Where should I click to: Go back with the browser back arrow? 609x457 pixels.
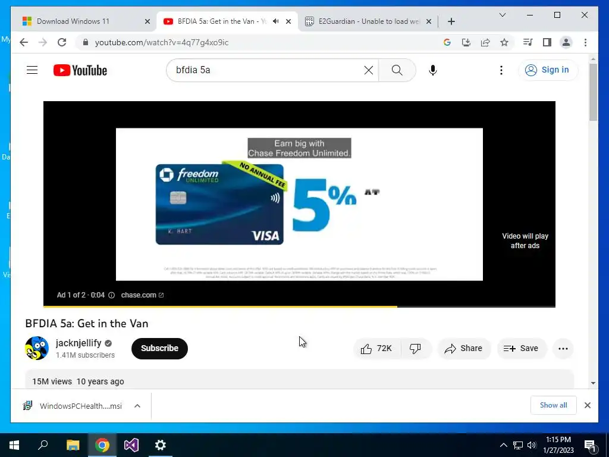tap(24, 42)
